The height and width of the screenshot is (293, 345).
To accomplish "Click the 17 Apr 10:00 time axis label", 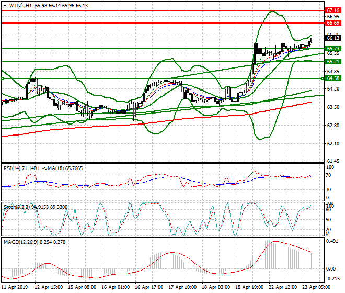I will [183, 287].
